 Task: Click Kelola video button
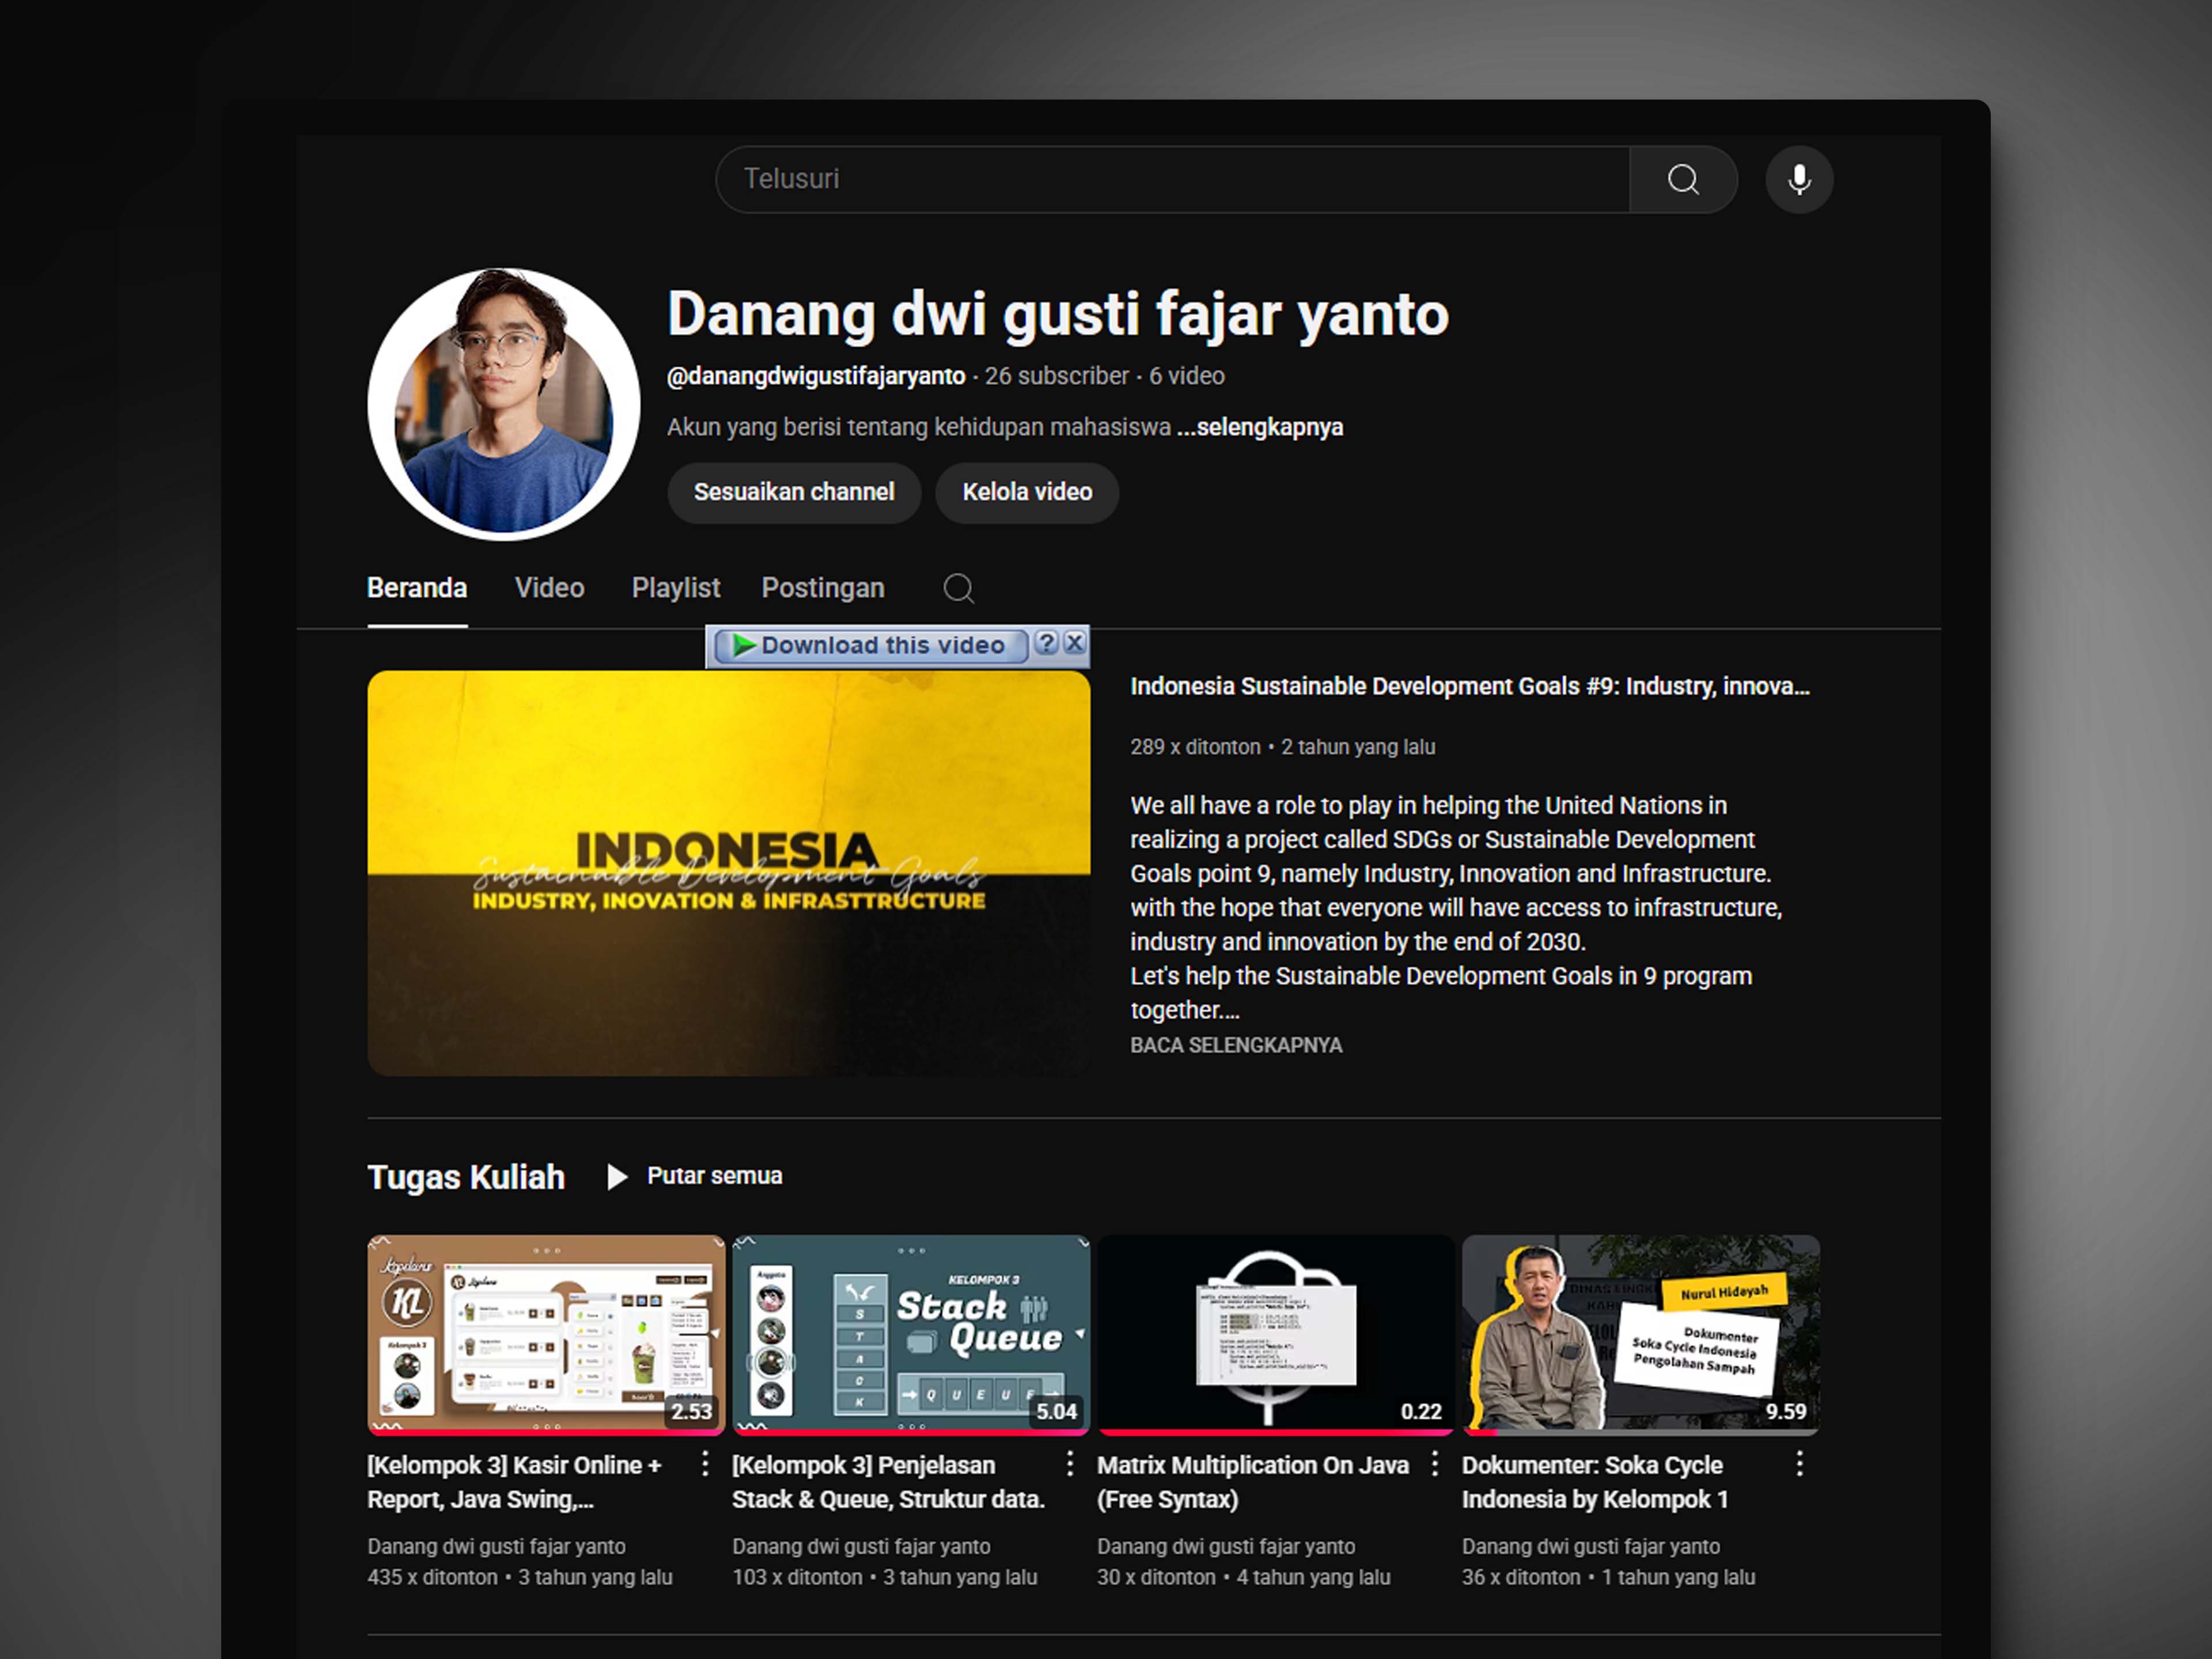[x=1027, y=492]
